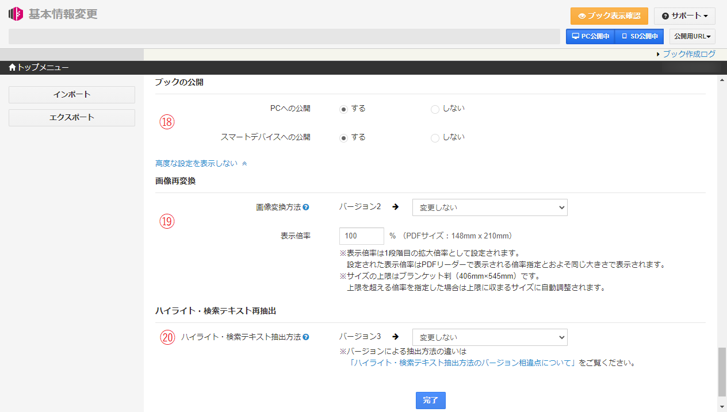Open the 画像変換方法 変更しない dropdown

click(x=489, y=207)
